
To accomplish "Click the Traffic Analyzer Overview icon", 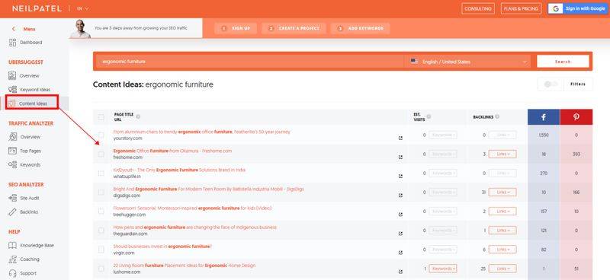I will tap(12, 137).
